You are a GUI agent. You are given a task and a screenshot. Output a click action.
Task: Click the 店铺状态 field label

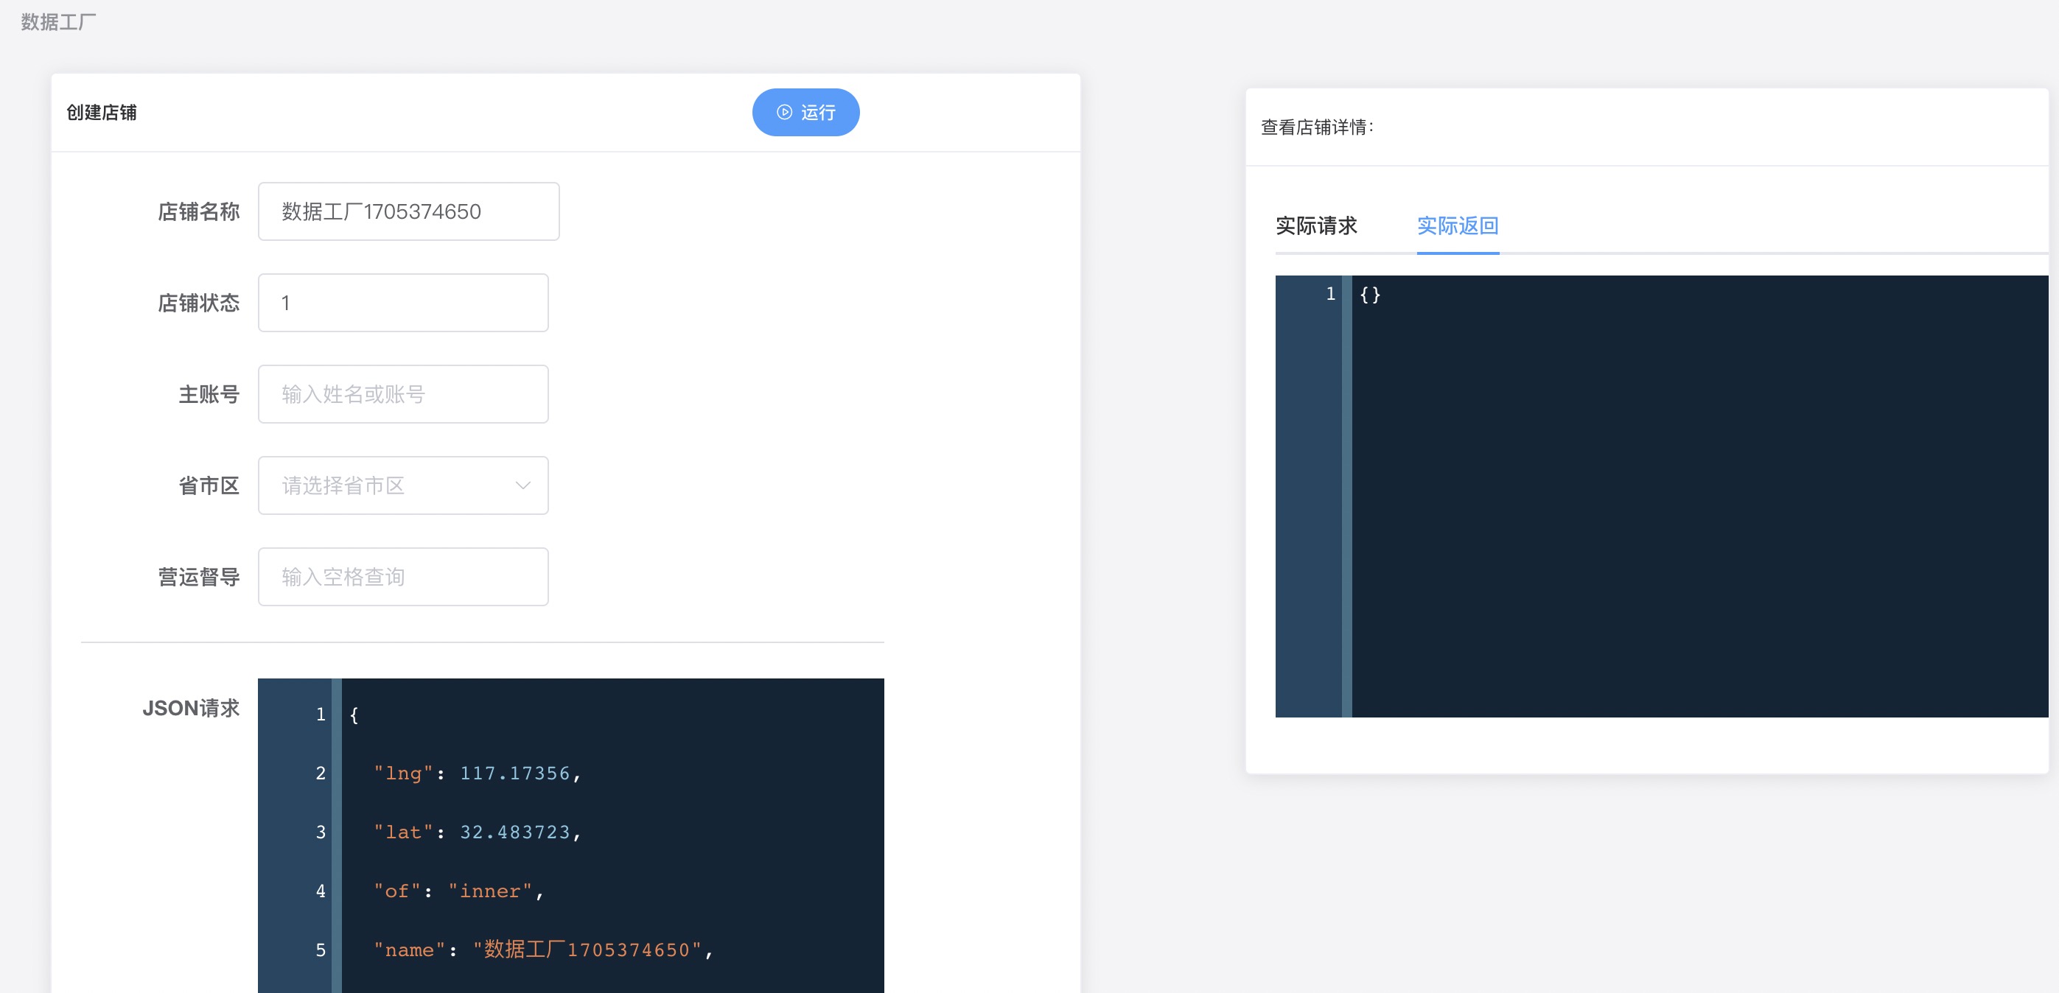pos(198,303)
